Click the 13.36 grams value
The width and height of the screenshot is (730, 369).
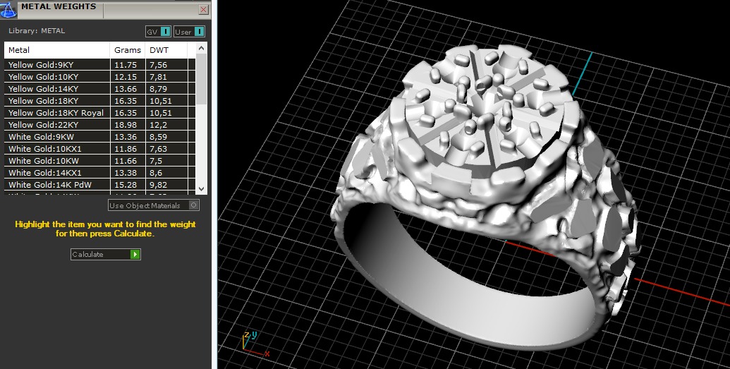tap(126, 137)
